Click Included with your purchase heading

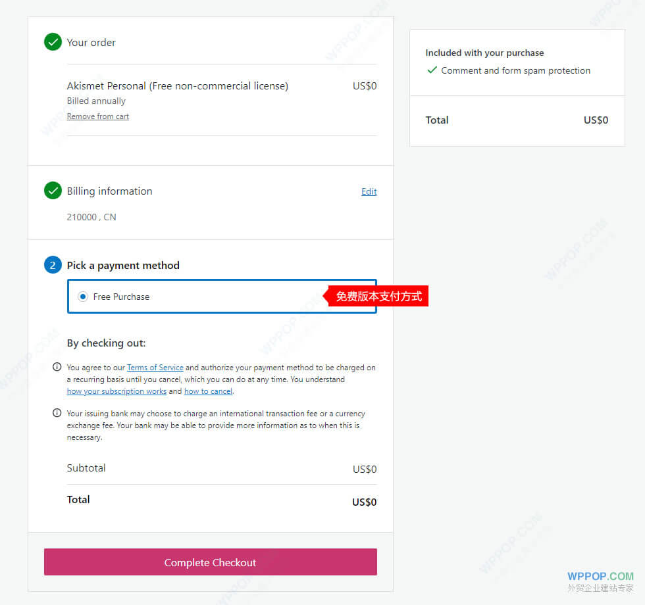click(x=484, y=53)
